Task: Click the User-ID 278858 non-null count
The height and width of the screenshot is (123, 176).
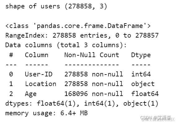Action: (94, 74)
